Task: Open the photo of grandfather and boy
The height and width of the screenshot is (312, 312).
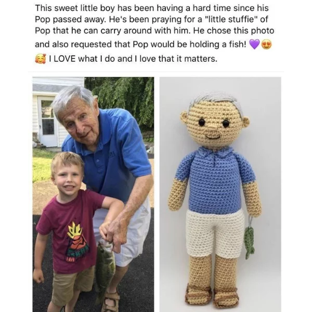Action: point(93,194)
